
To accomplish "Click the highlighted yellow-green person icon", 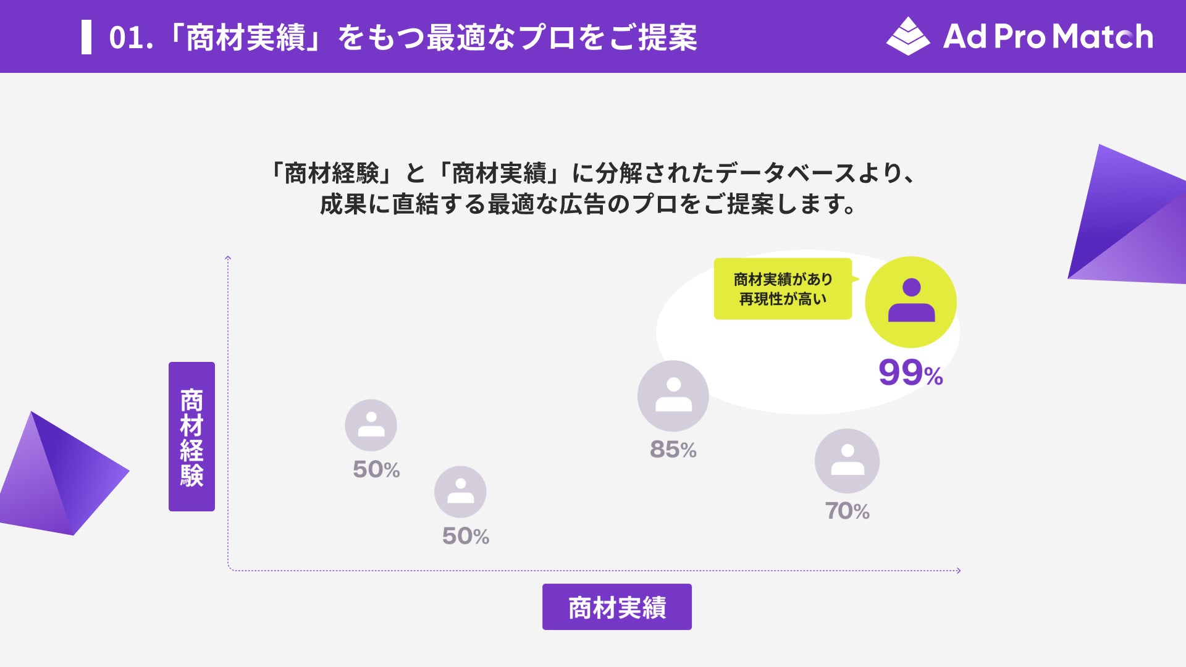I will click(911, 302).
